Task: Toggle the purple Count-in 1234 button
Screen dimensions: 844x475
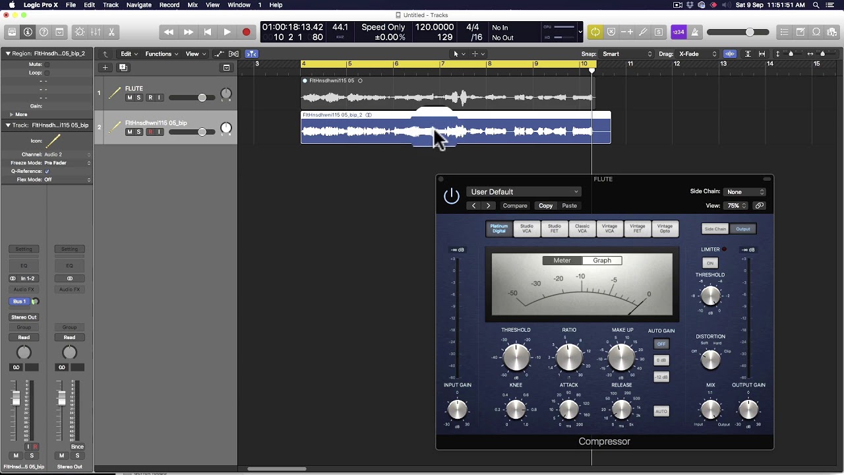Action: pyautogui.click(x=678, y=32)
